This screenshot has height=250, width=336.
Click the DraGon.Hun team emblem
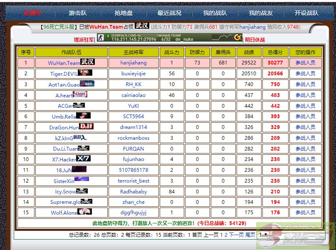[86, 126]
